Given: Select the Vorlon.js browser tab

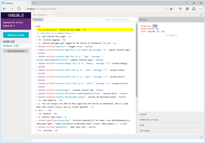Looking at the screenshot, I should pos(16,3).
